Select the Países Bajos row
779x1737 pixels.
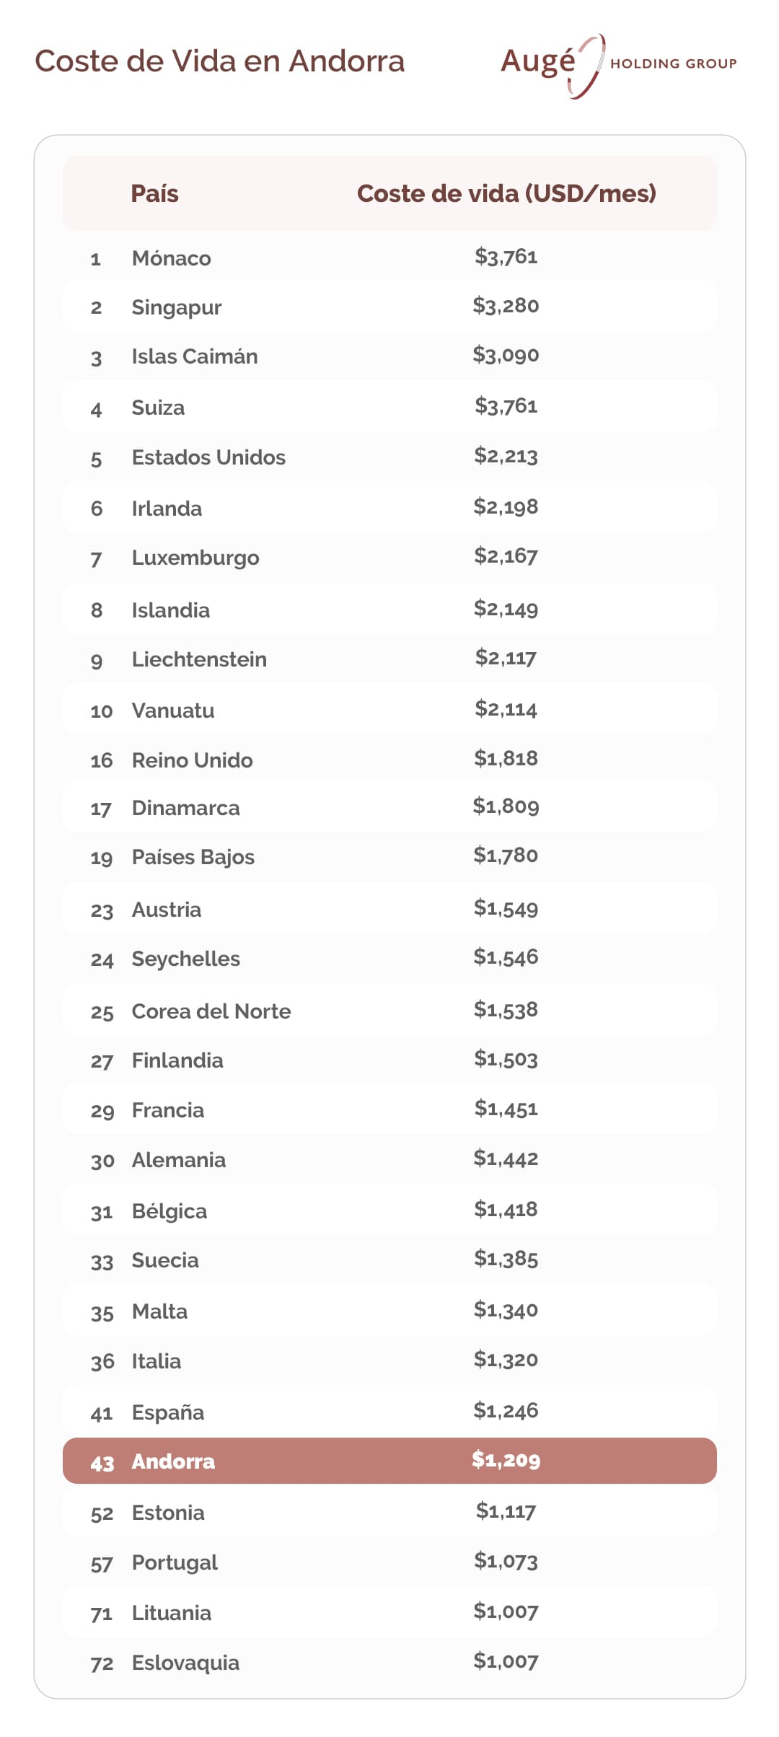tap(389, 857)
